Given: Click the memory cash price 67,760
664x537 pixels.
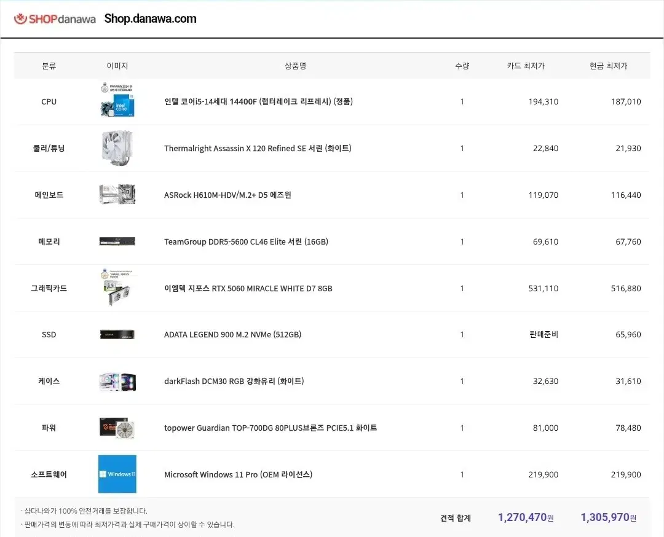Looking at the screenshot, I should [628, 241].
